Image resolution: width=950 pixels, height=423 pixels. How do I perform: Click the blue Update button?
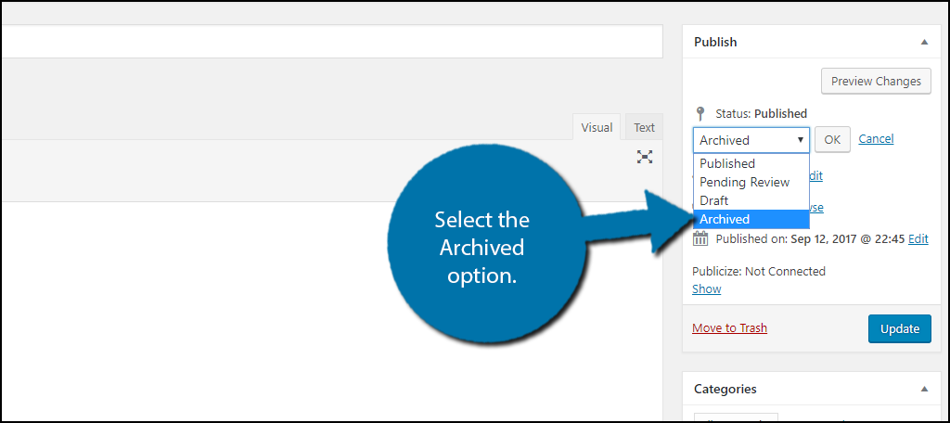900,329
